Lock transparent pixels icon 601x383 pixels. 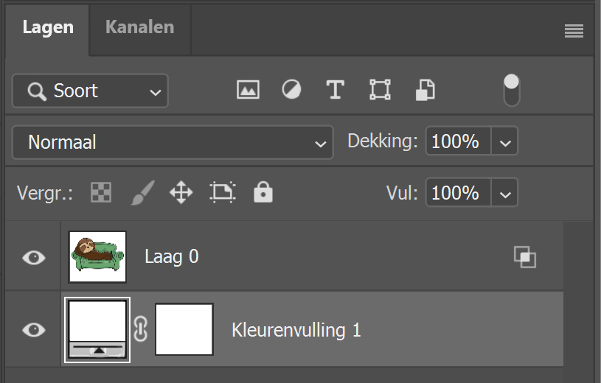[x=100, y=193]
